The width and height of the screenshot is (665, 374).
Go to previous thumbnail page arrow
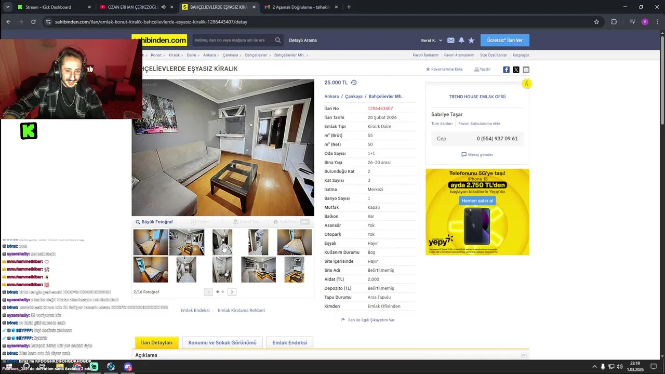[x=208, y=292]
